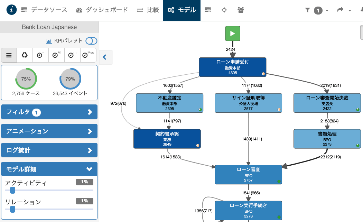The width and height of the screenshot is (363, 222).
Task: Click the edge label 2158(824)
Action: (329, 121)
